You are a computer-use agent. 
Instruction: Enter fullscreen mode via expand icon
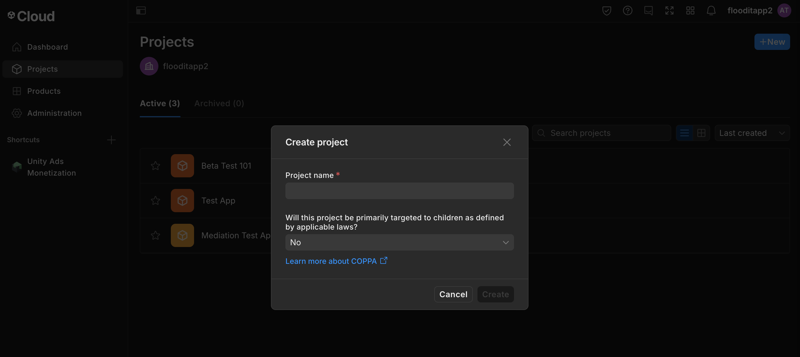(x=669, y=10)
